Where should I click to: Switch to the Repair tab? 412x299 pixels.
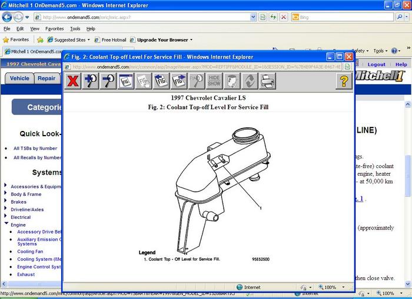(x=46, y=78)
